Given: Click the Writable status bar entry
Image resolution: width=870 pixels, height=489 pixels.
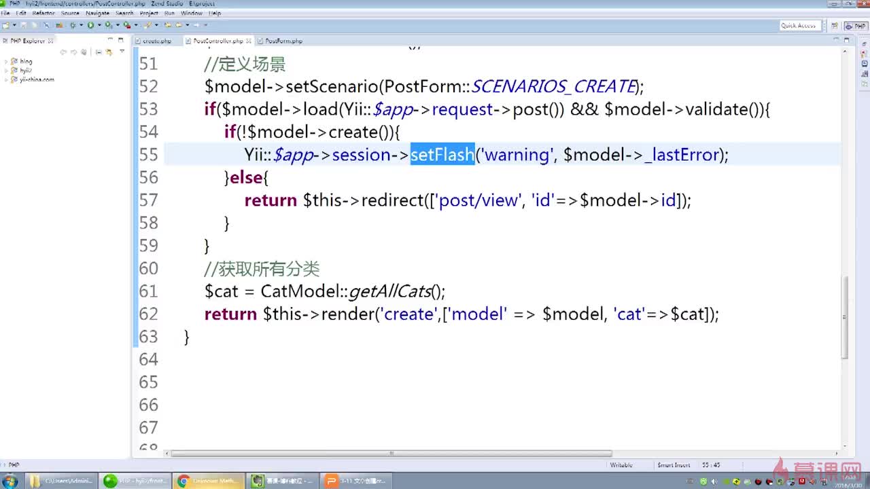Looking at the screenshot, I should coord(621,465).
